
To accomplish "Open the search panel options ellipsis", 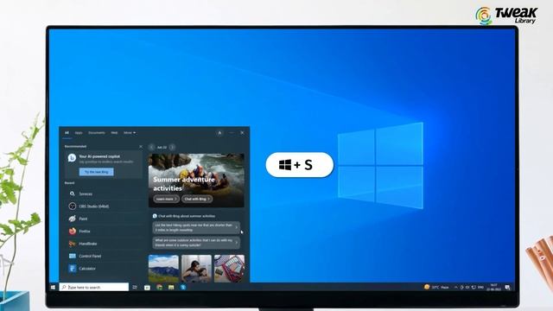I will click(232, 133).
